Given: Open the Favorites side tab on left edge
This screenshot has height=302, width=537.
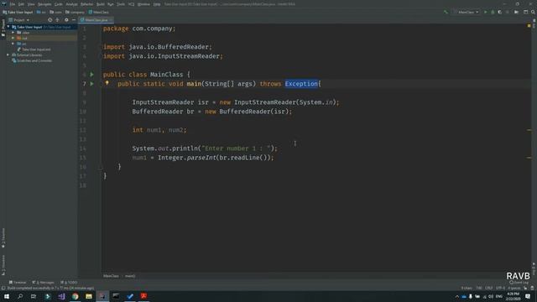Looking at the screenshot, I should click(3, 237).
